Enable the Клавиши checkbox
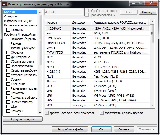Viewport: 160px width, 135px height. tap(8, 30)
